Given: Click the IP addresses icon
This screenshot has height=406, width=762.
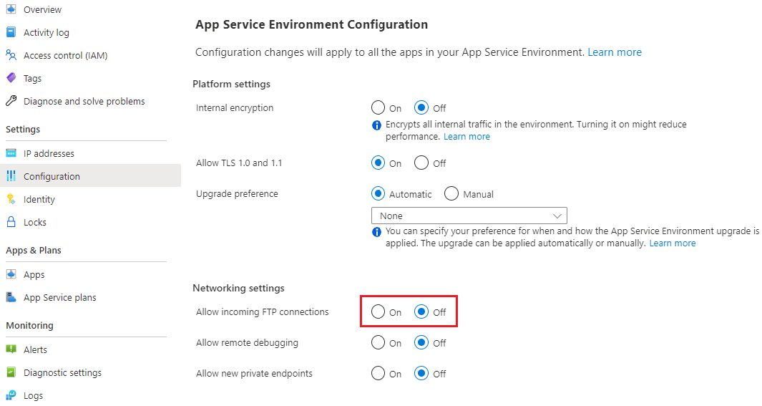Looking at the screenshot, I should pyautogui.click(x=11, y=153).
